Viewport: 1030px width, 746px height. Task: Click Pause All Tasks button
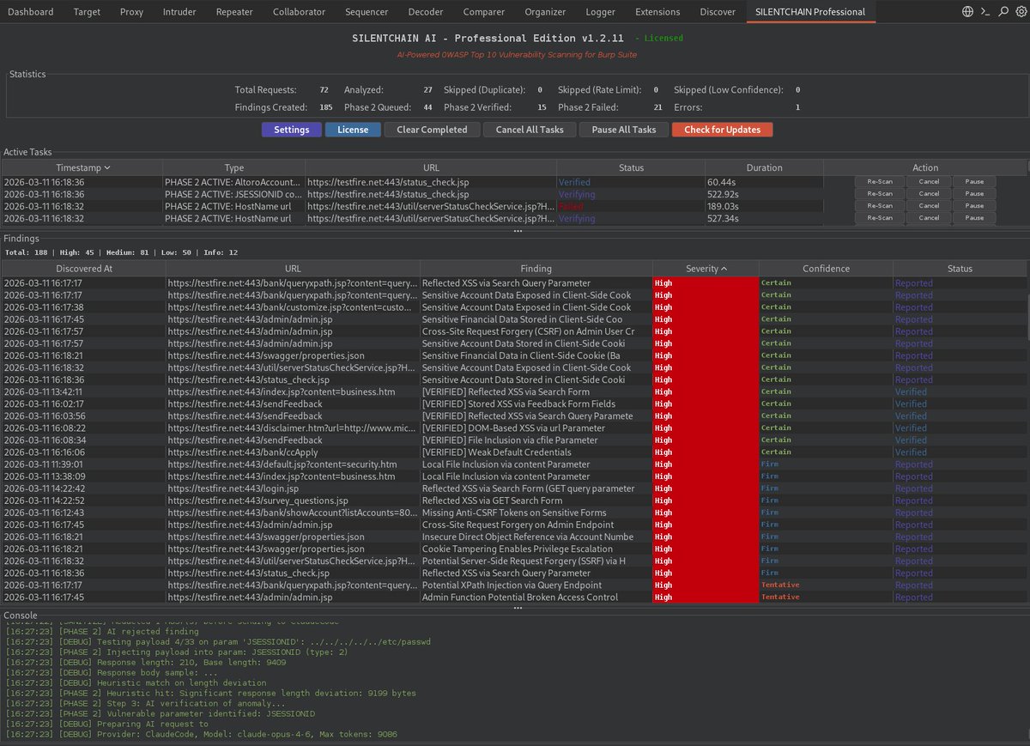[x=624, y=130]
